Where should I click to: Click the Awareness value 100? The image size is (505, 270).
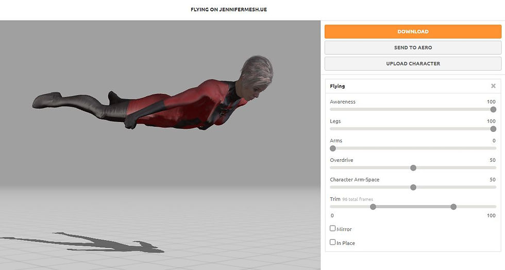pyautogui.click(x=491, y=102)
